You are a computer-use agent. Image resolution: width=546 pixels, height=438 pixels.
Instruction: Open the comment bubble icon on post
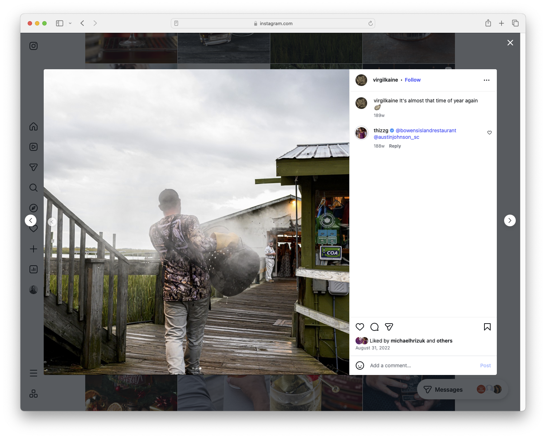click(x=374, y=327)
